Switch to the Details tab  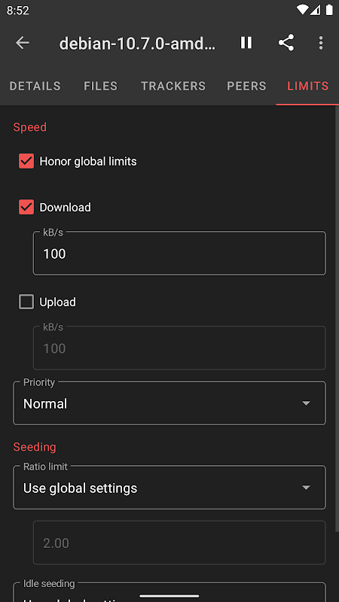pyautogui.click(x=35, y=86)
